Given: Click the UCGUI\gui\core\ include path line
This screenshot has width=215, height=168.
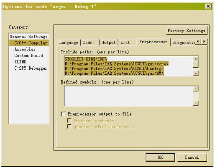Looking at the screenshot, I should pyautogui.click(x=117, y=64).
